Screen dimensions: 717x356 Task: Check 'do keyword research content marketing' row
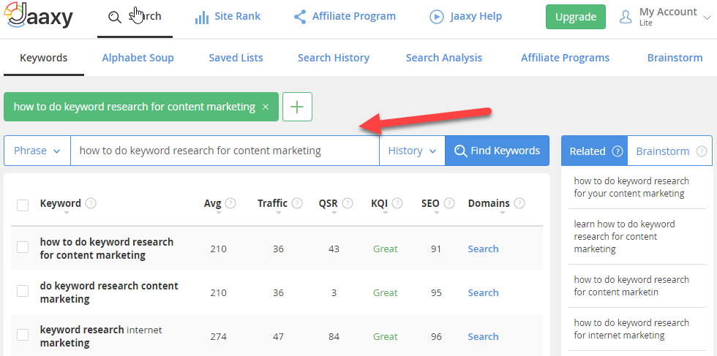[23, 291]
